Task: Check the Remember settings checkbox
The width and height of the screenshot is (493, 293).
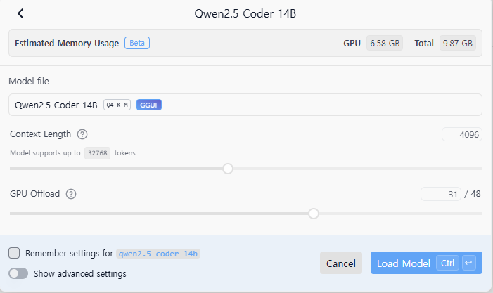Action: pos(14,253)
